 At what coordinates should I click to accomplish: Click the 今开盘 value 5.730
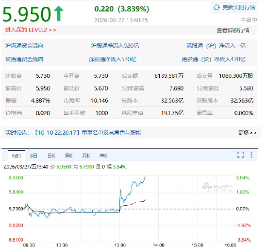coord(101,76)
